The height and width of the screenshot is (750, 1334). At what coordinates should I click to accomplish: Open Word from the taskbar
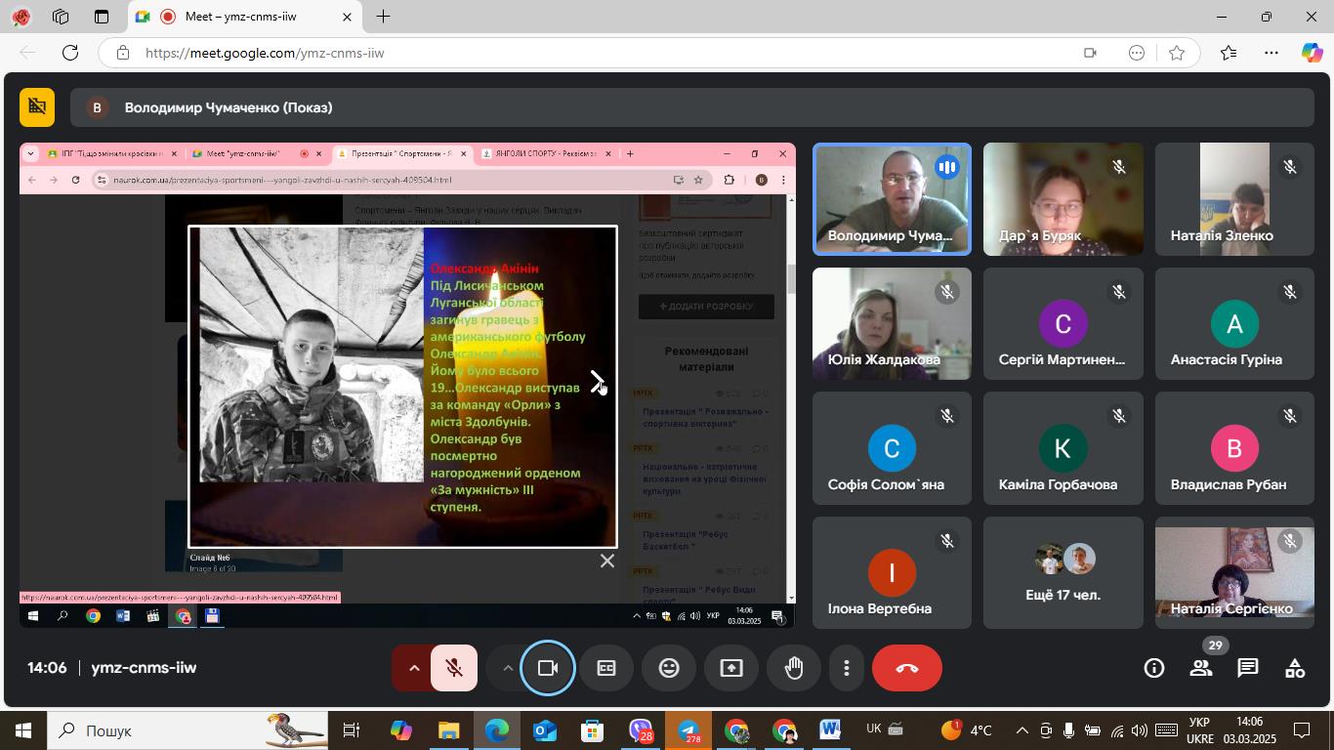click(831, 730)
